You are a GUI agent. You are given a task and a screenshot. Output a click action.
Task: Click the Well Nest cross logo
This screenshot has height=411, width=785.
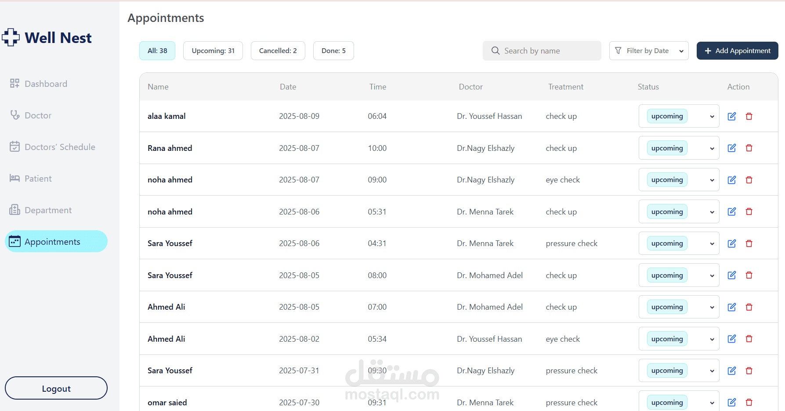pyautogui.click(x=11, y=37)
